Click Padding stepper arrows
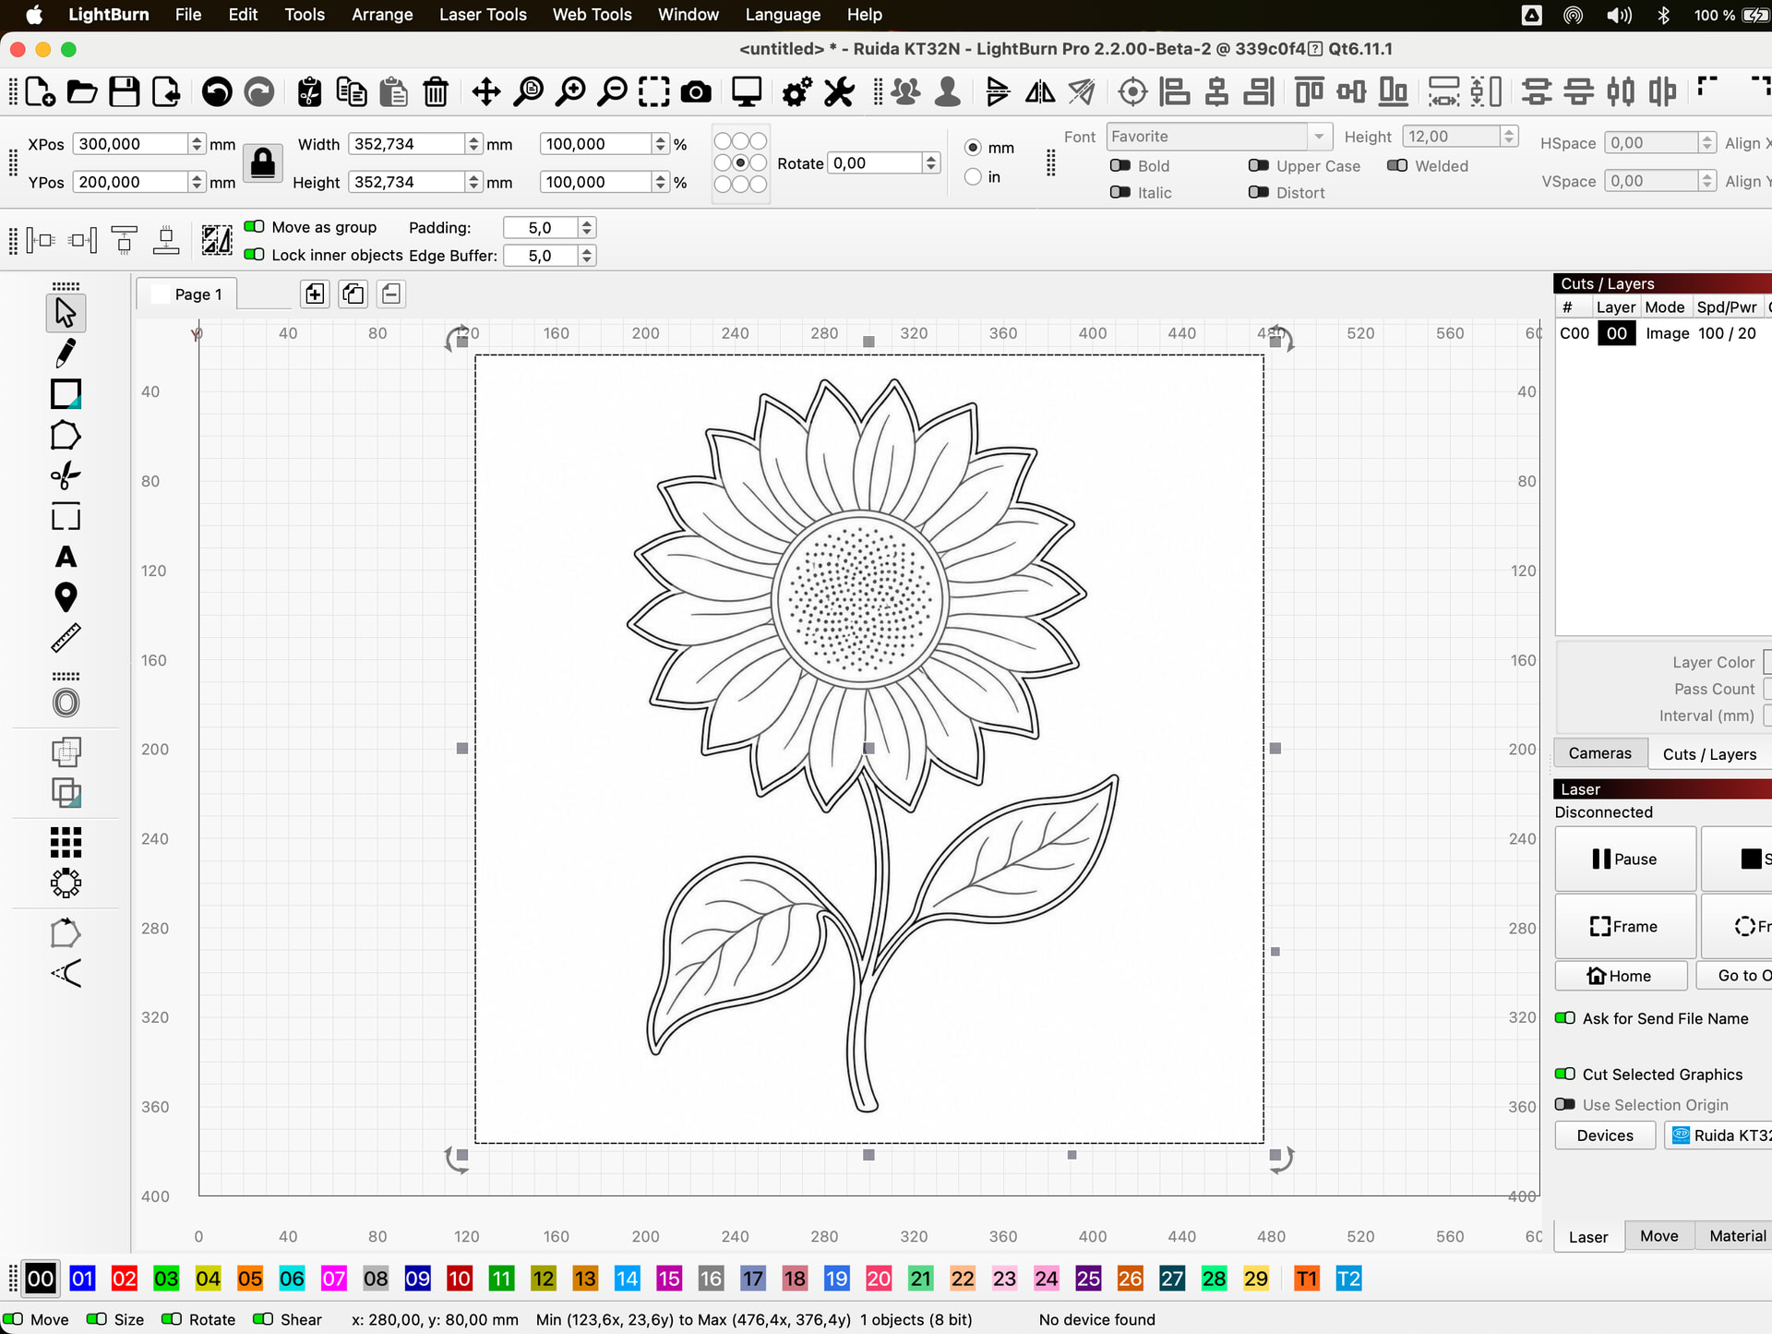The image size is (1772, 1334). coord(586,227)
